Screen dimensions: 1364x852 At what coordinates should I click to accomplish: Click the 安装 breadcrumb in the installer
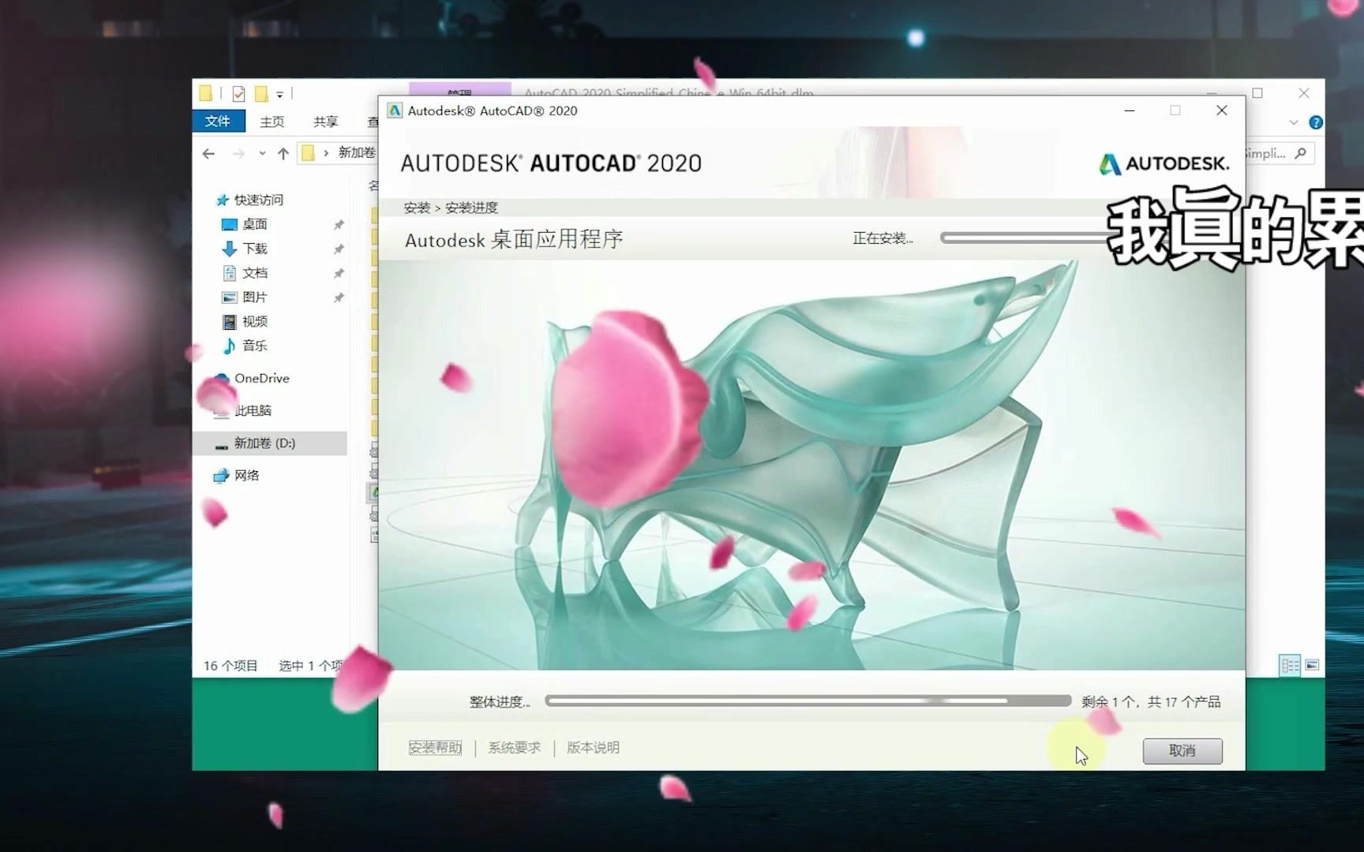417,207
